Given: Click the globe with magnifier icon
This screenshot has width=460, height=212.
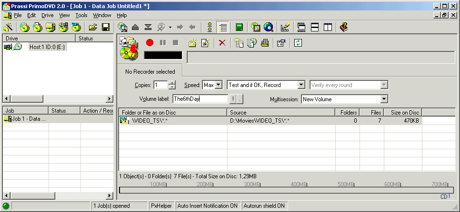Looking at the screenshot, I should (x=269, y=27).
